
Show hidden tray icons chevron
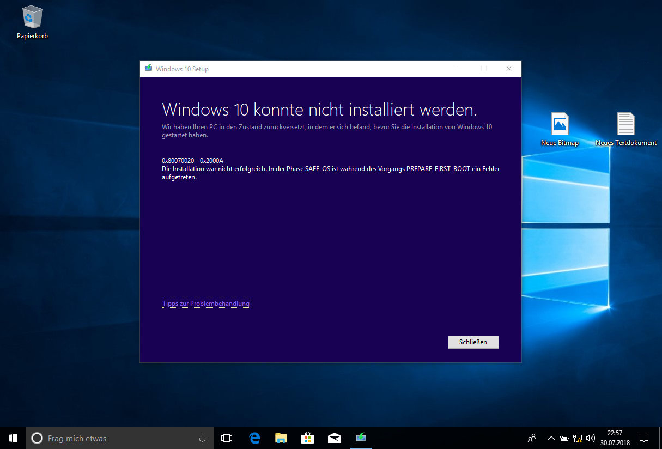coord(551,438)
